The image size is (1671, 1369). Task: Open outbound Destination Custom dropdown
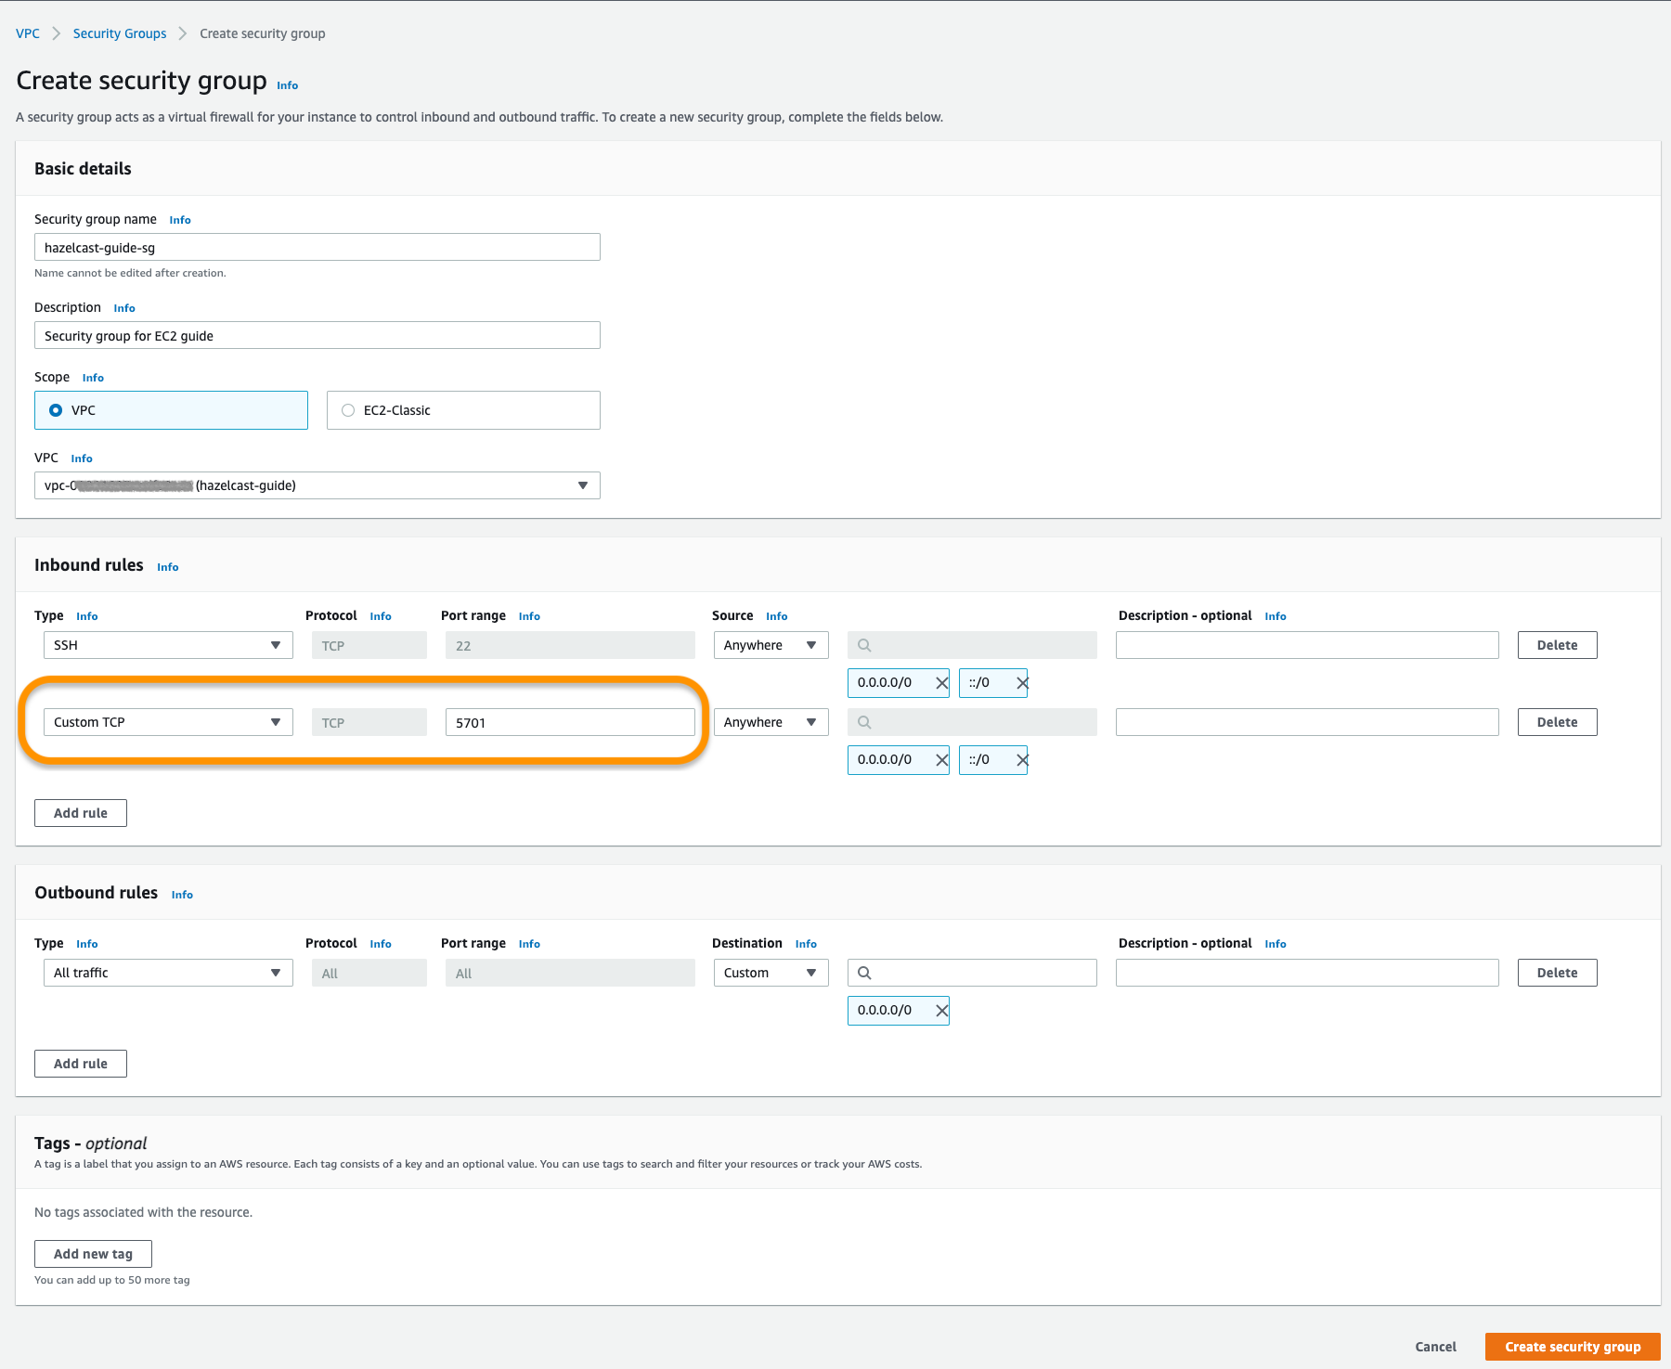[770, 973]
